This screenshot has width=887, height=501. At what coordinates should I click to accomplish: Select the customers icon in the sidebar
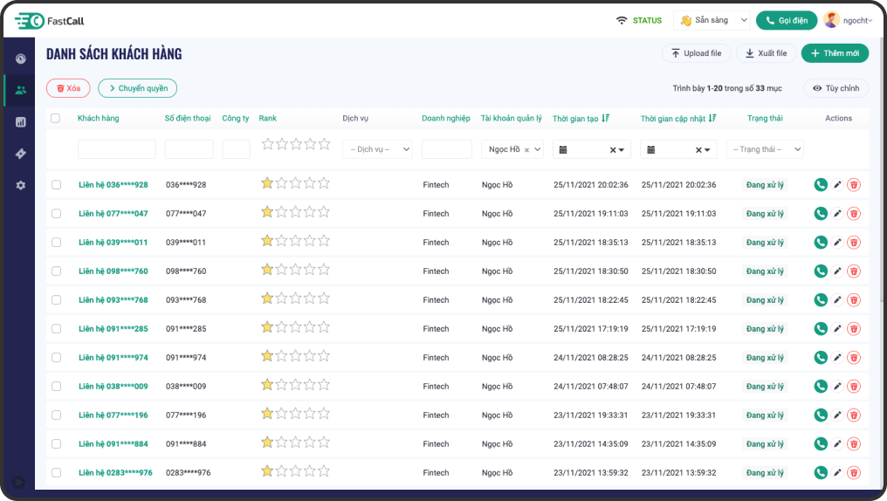pyautogui.click(x=20, y=90)
